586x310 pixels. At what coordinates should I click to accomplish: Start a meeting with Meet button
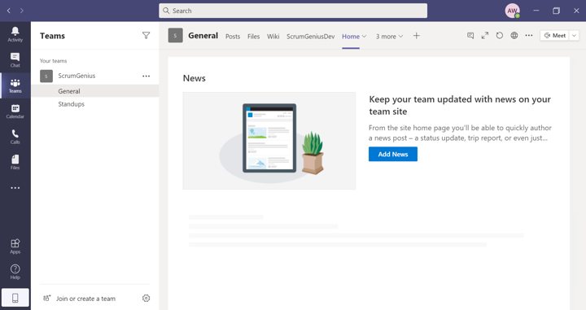(x=555, y=36)
